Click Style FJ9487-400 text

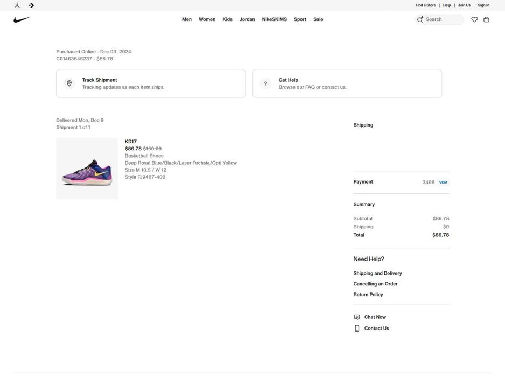(x=145, y=177)
